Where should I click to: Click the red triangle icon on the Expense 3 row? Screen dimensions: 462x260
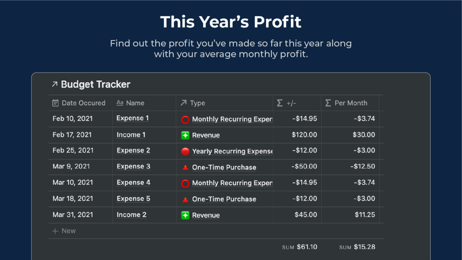point(185,168)
